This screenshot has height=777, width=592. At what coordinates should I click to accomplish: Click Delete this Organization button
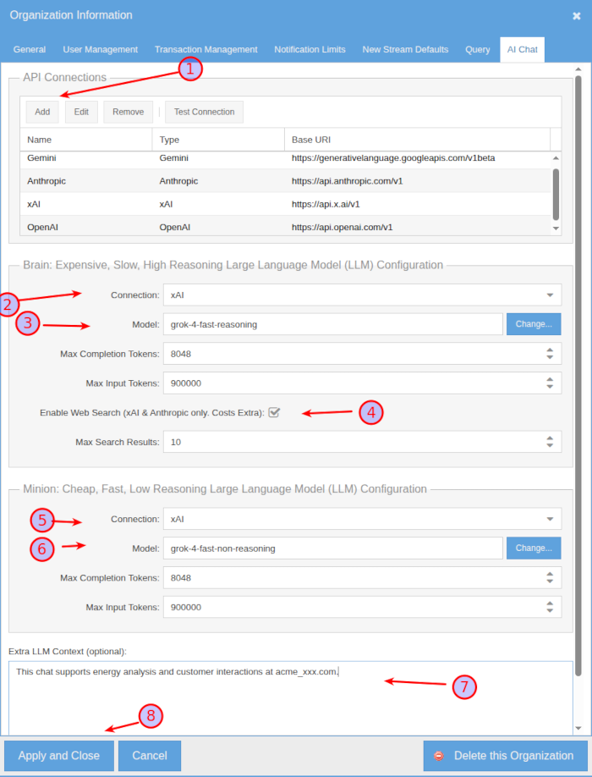point(505,755)
